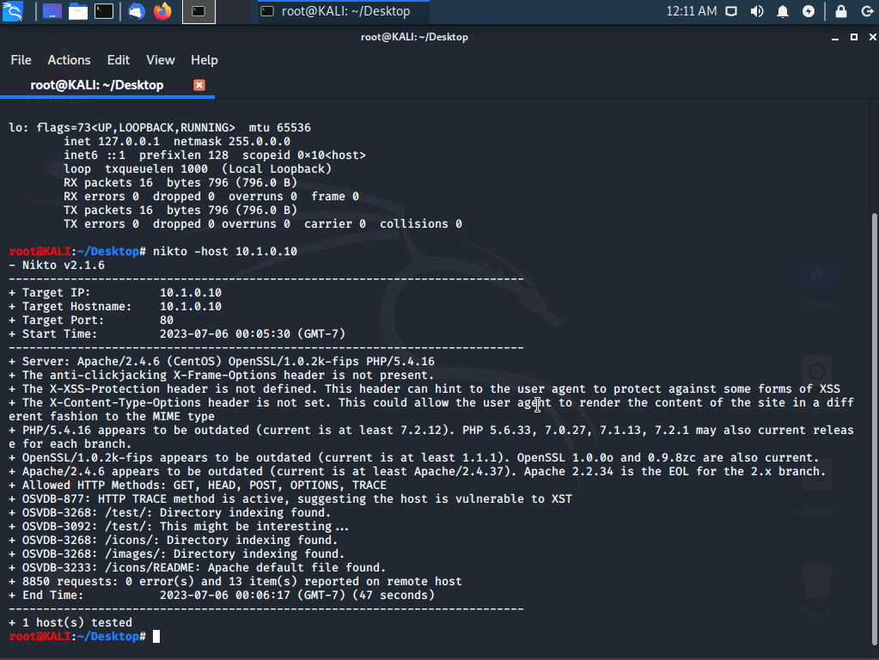Open the View menu
The width and height of the screenshot is (879, 660).
pyautogui.click(x=161, y=60)
